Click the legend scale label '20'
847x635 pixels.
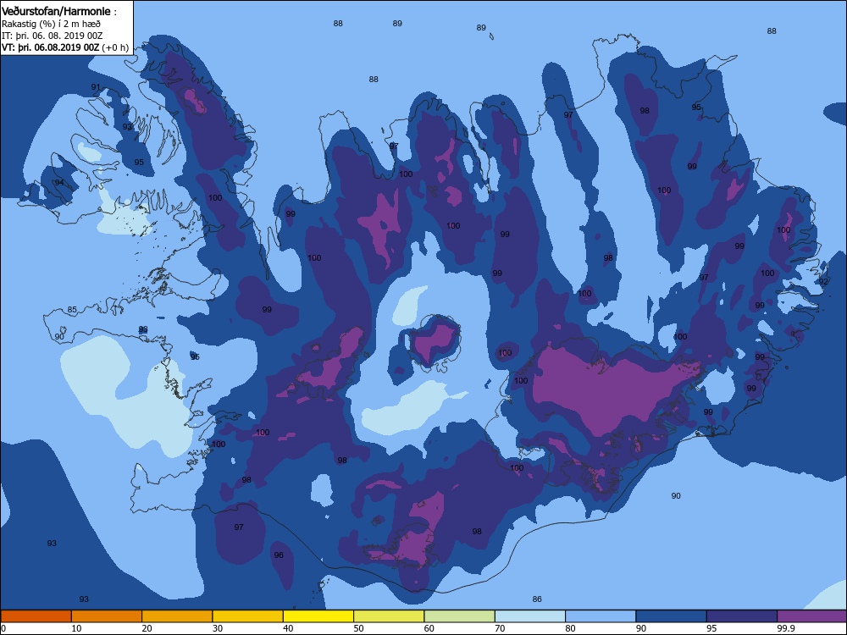coord(147,628)
